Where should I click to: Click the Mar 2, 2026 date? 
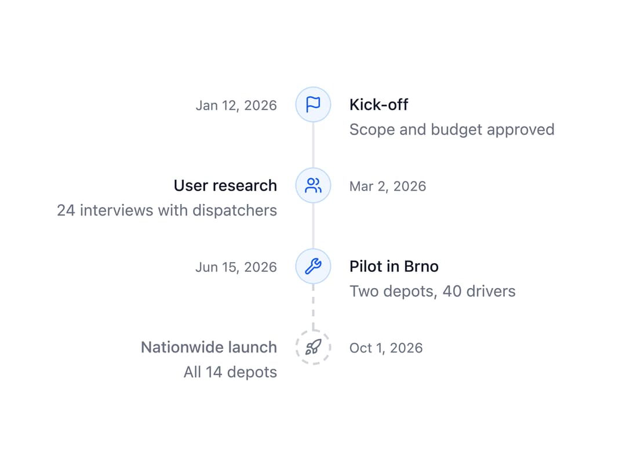(388, 187)
